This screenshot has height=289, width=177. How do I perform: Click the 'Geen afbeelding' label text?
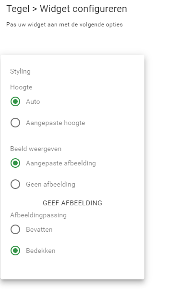[x=50, y=184]
